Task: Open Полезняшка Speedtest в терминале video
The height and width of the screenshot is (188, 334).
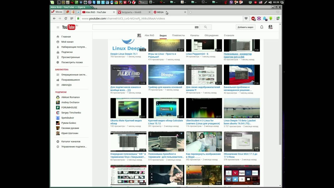Action: (166, 155)
